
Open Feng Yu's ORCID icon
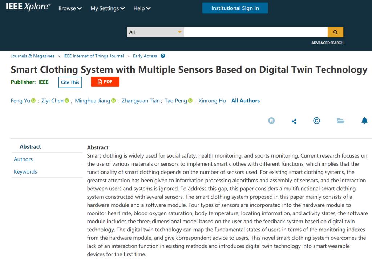(x=33, y=101)
